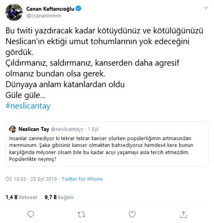Click the Neslican Tay name in the quoted tweet
This screenshot has width=214, height=223.
34,129
